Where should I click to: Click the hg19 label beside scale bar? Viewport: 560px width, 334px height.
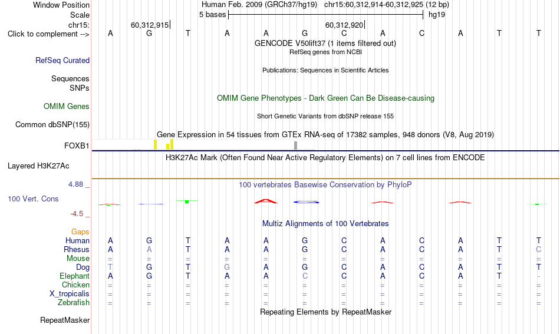pyautogui.click(x=437, y=15)
